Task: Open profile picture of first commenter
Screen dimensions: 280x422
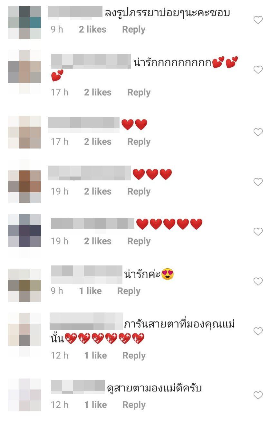Action: [24, 22]
